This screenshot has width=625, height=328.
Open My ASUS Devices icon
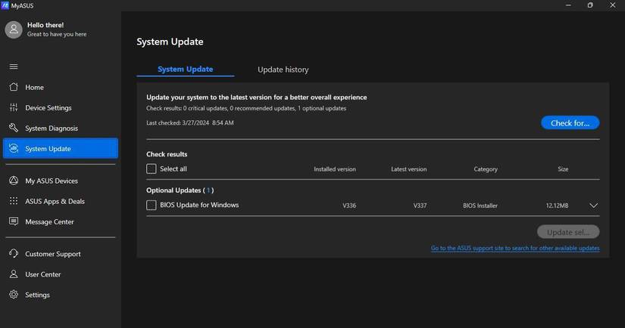click(14, 181)
